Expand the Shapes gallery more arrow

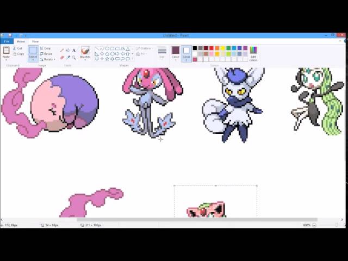133,59
